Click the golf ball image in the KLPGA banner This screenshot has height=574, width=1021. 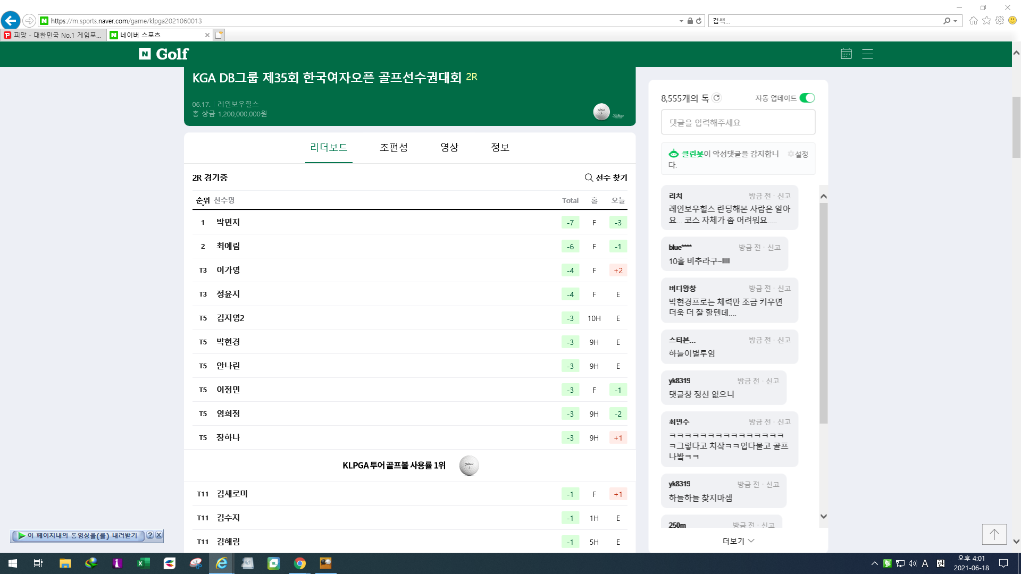pos(469,466)
